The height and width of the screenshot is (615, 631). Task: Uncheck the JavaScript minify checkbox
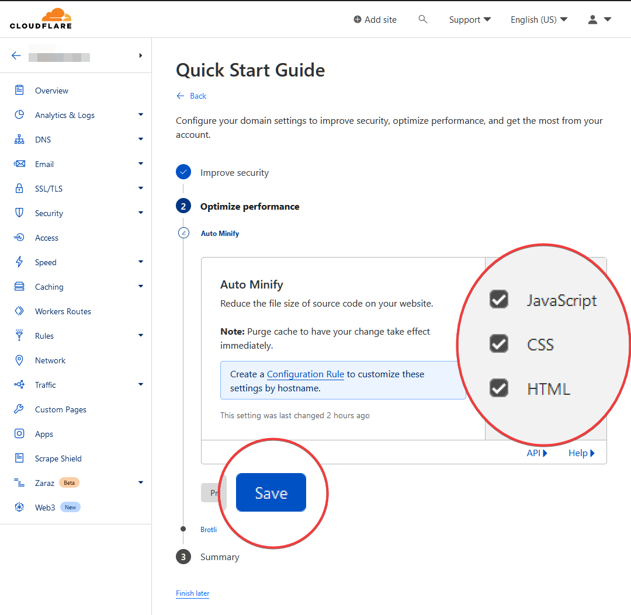498,299
